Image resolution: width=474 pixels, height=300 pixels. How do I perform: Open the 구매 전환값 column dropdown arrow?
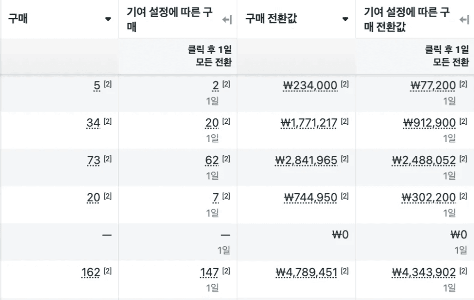point(345,19)
